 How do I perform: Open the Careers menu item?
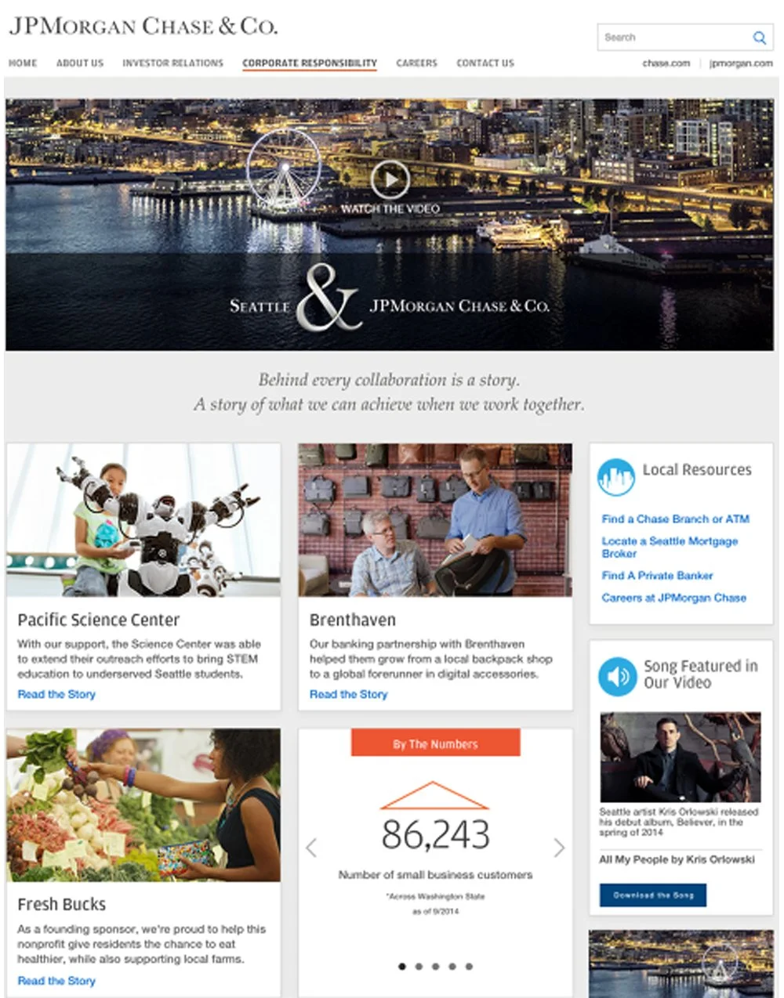pos(416,63)
